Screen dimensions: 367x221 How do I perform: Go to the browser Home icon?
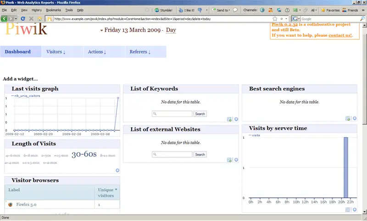(x=39, y=19)
